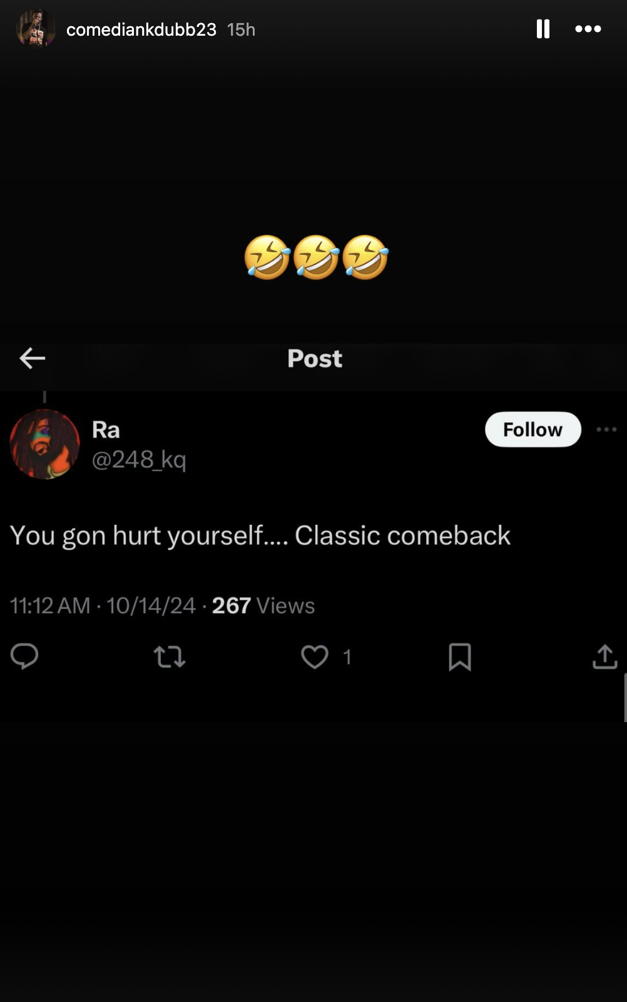Open post options next to Follow
Viewport: 627px width, 1002px height.
coord(606,430)
